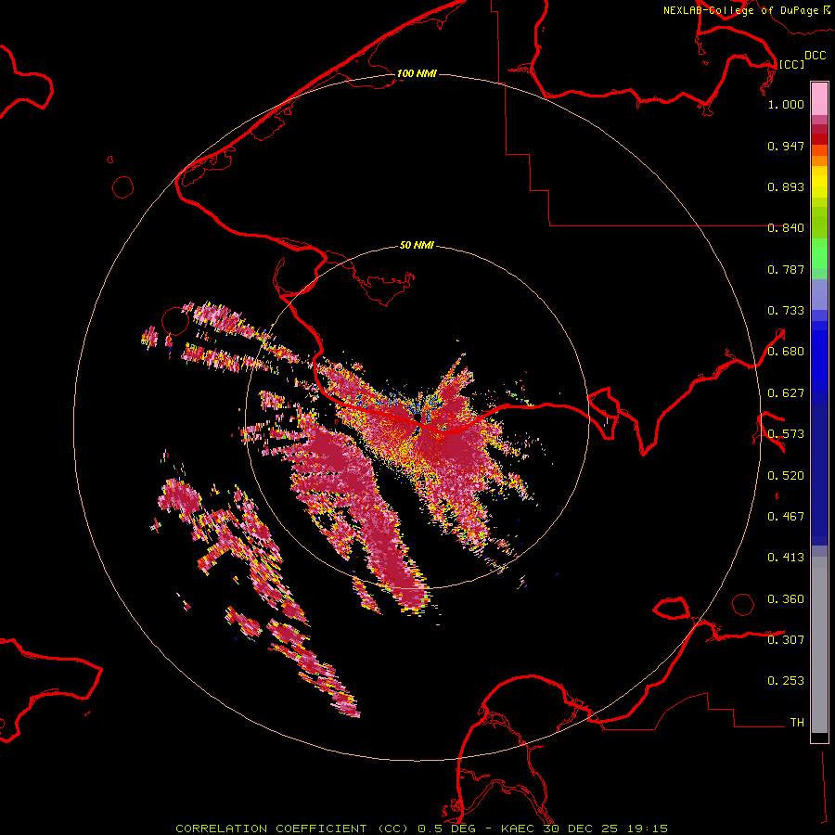
Task: Click the light pink top color band
Action: (x=819, y=99)
